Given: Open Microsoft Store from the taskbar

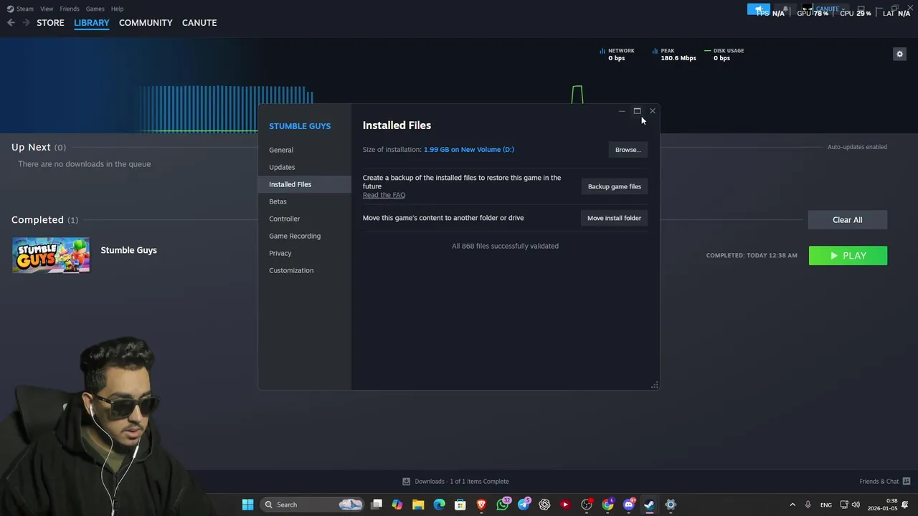Looking at the screenshot, I should point(460,505).
